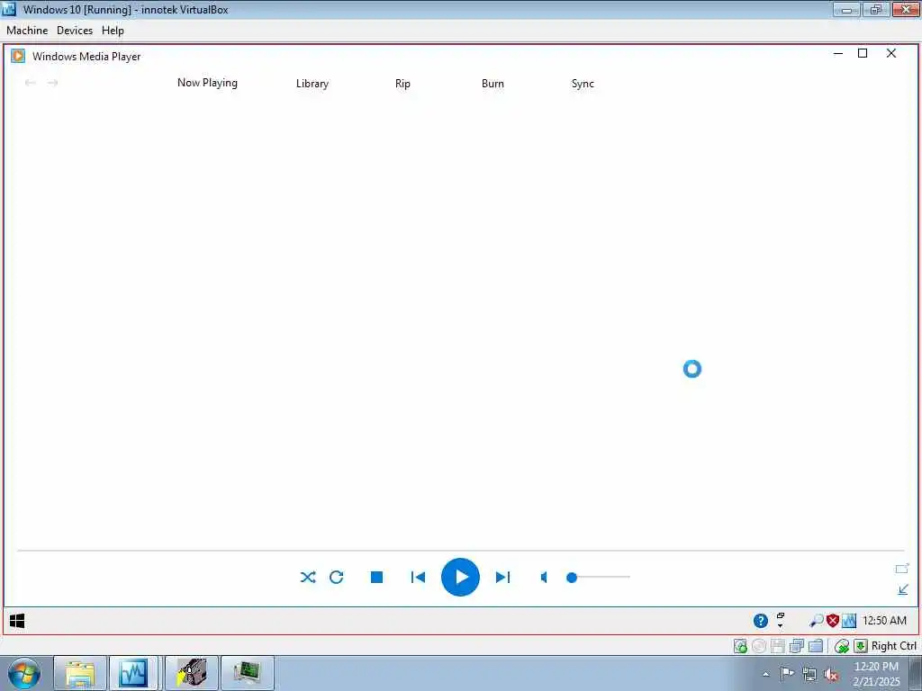Open the Now Playing tab
The height and width of the screenshot is (691, 922).
tap(208, 83)
